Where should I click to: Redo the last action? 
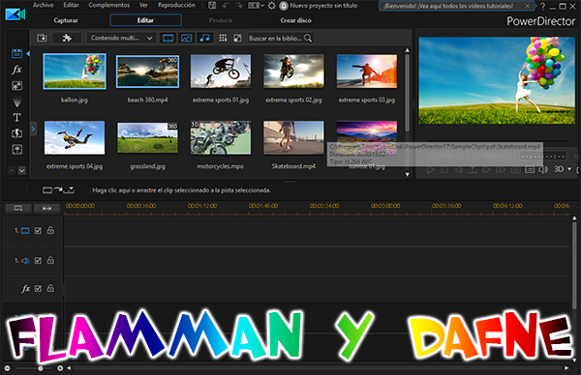click(x=239, y=6)
